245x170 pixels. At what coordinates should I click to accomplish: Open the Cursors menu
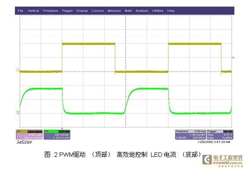[x=97, y=11]
